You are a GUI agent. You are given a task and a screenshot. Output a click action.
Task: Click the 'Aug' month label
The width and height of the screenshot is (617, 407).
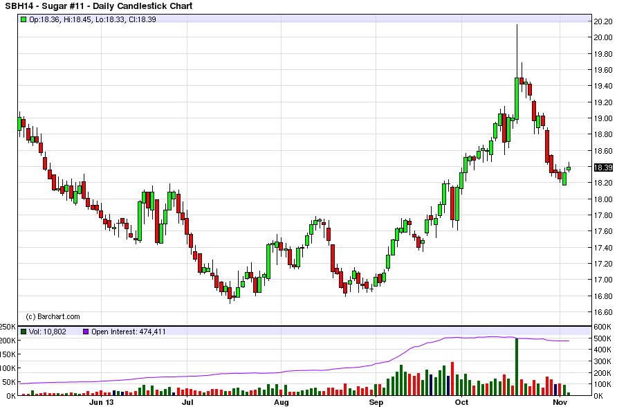[x=281, y=402]
